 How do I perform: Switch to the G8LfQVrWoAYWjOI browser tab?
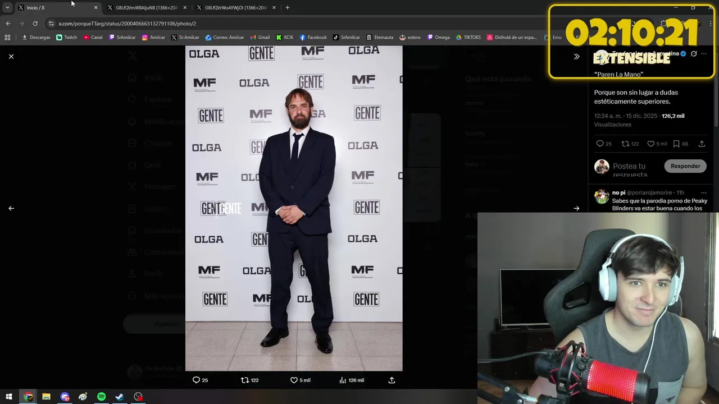pyautogui.click(x=236, y=7)
